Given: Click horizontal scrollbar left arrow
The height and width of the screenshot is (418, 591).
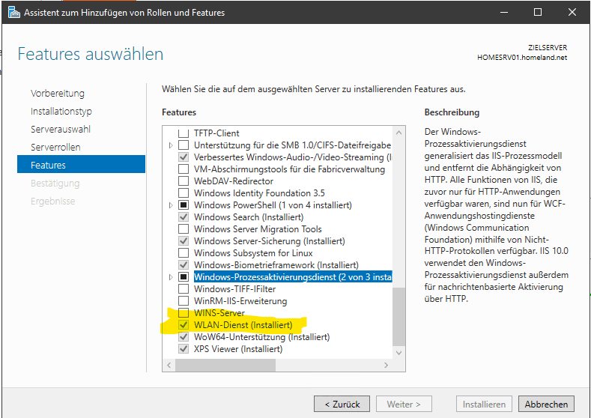Looking at the screenshot, I should tap(169, 365).
